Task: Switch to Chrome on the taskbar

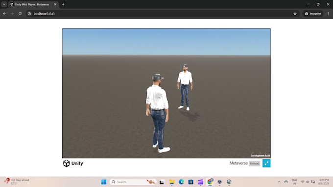Action: click(x=210, y=182)
